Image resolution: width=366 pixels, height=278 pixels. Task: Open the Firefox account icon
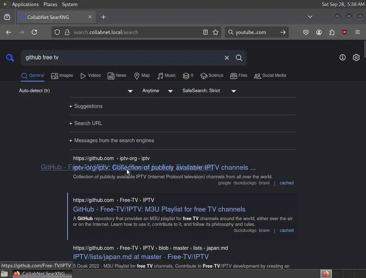click(319, 32)
